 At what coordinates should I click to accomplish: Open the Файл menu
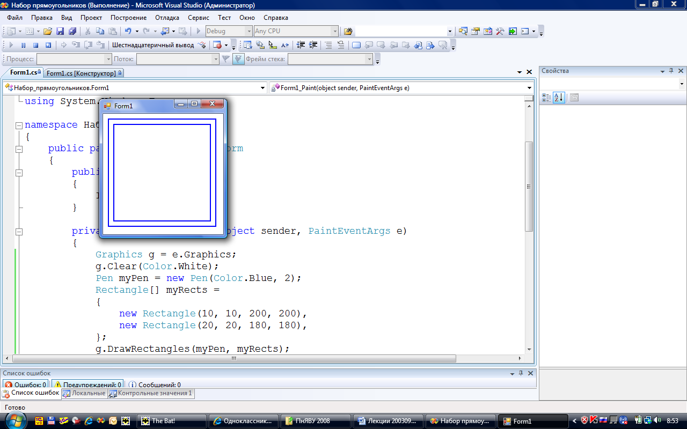coord(14,17)
